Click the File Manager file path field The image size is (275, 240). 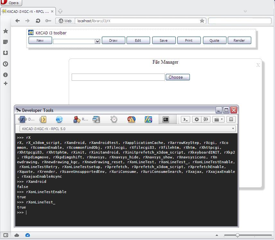click(x=118, y=77)
